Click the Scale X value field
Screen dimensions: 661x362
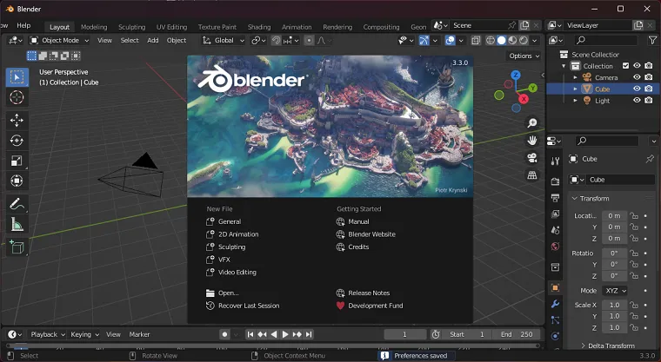pos(614,305)
